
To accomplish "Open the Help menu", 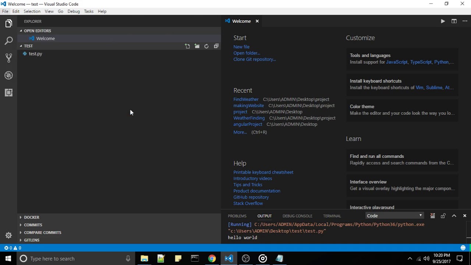I will (102, 11).
